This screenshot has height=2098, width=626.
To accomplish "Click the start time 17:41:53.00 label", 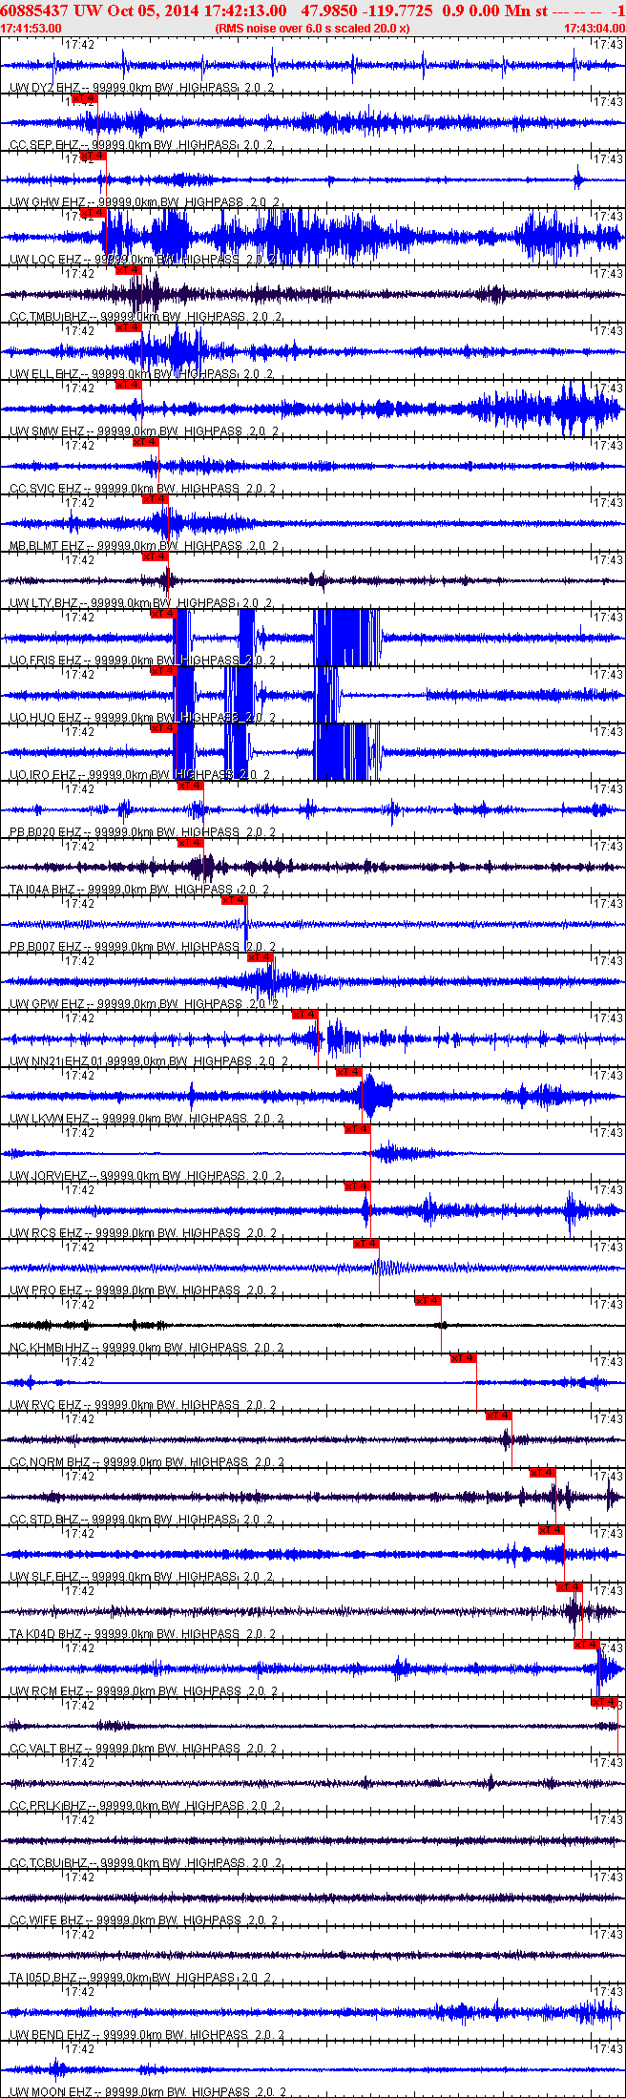I will click(31, 29).
